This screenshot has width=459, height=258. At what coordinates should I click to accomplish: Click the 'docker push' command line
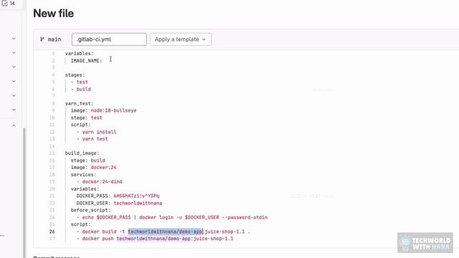point(155,239)
